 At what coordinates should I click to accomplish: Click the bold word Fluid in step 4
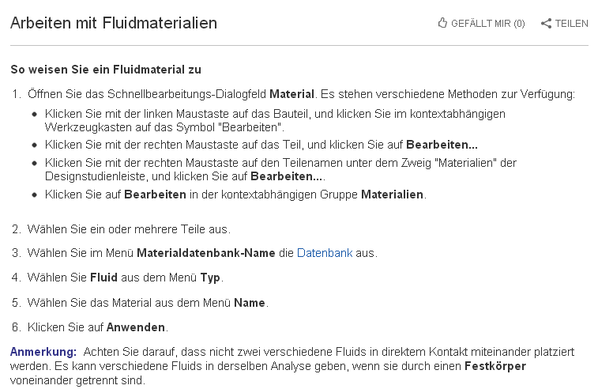point(104,278)
